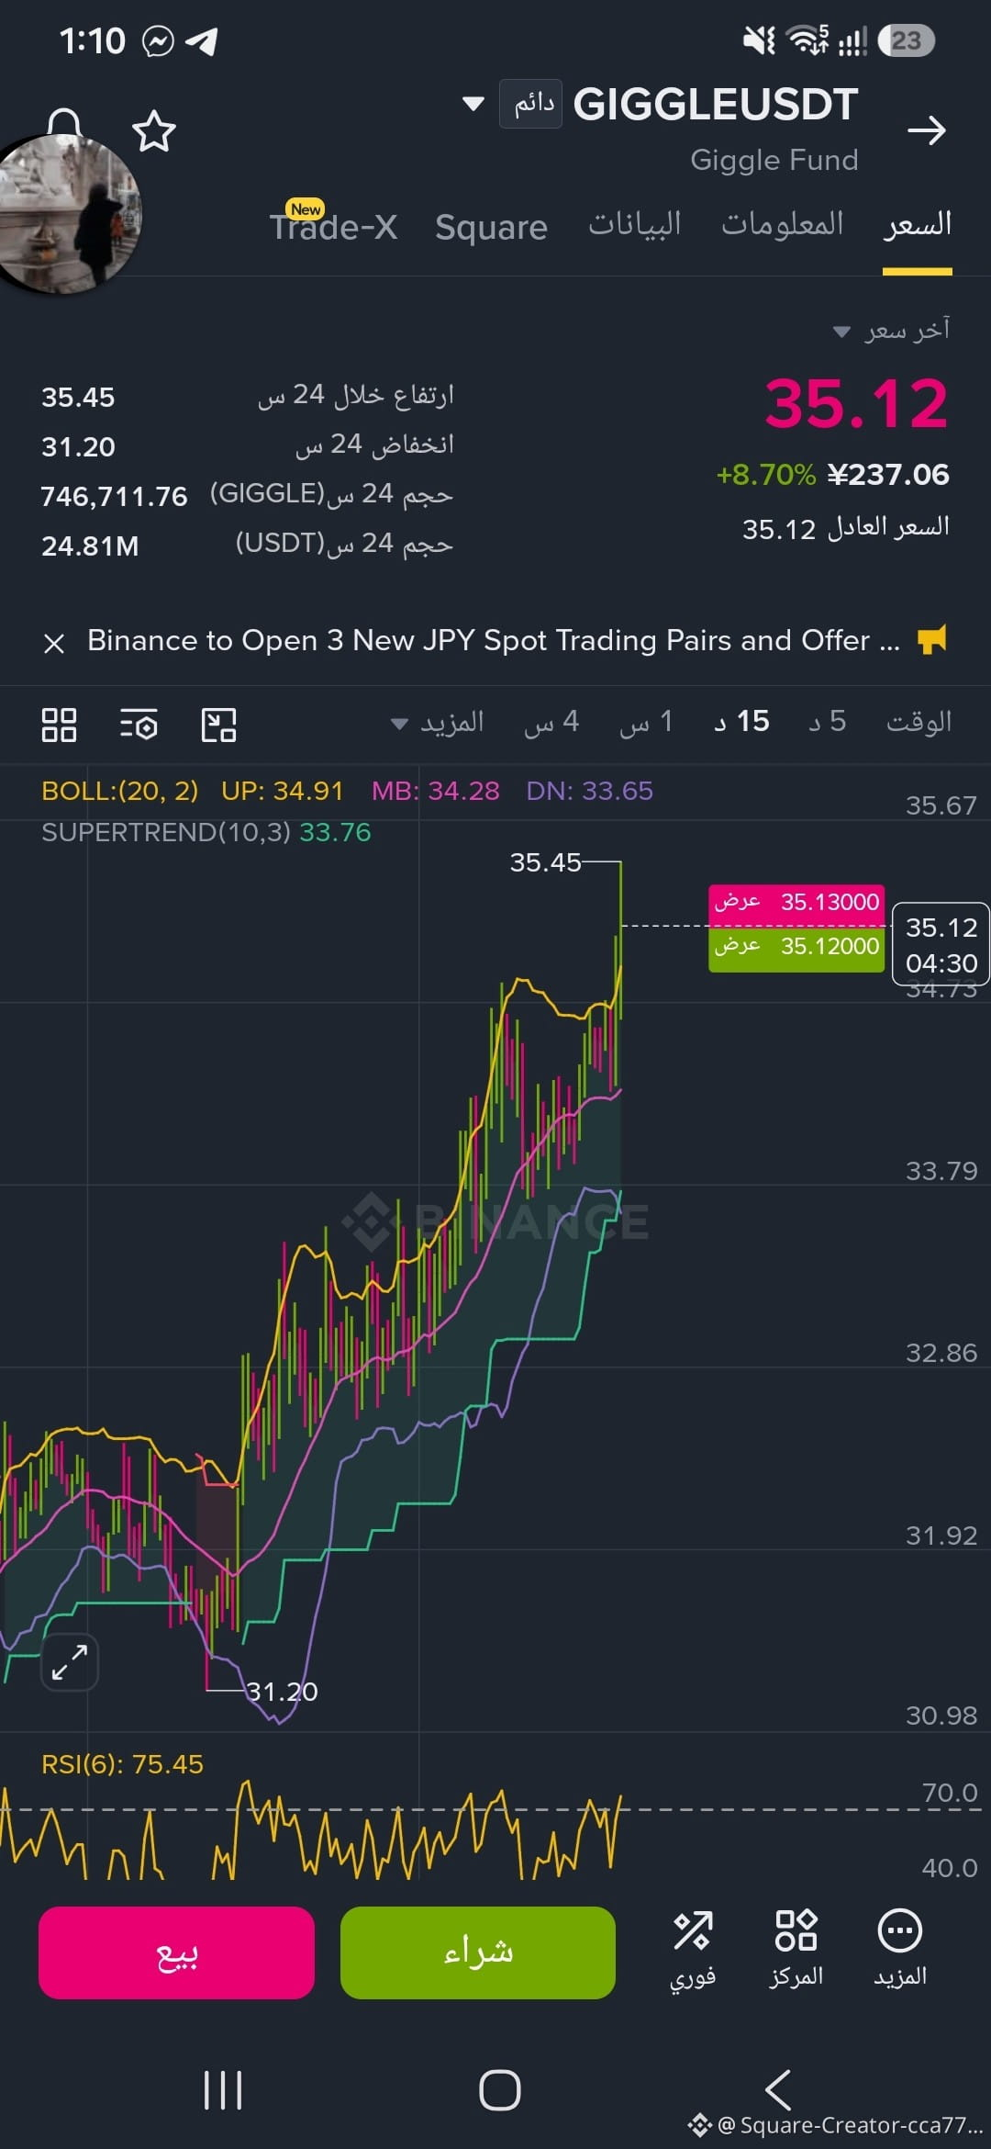Select the 15 د timeframe
The height and width of the screenshot is (2149, 991).
point(741,722)
